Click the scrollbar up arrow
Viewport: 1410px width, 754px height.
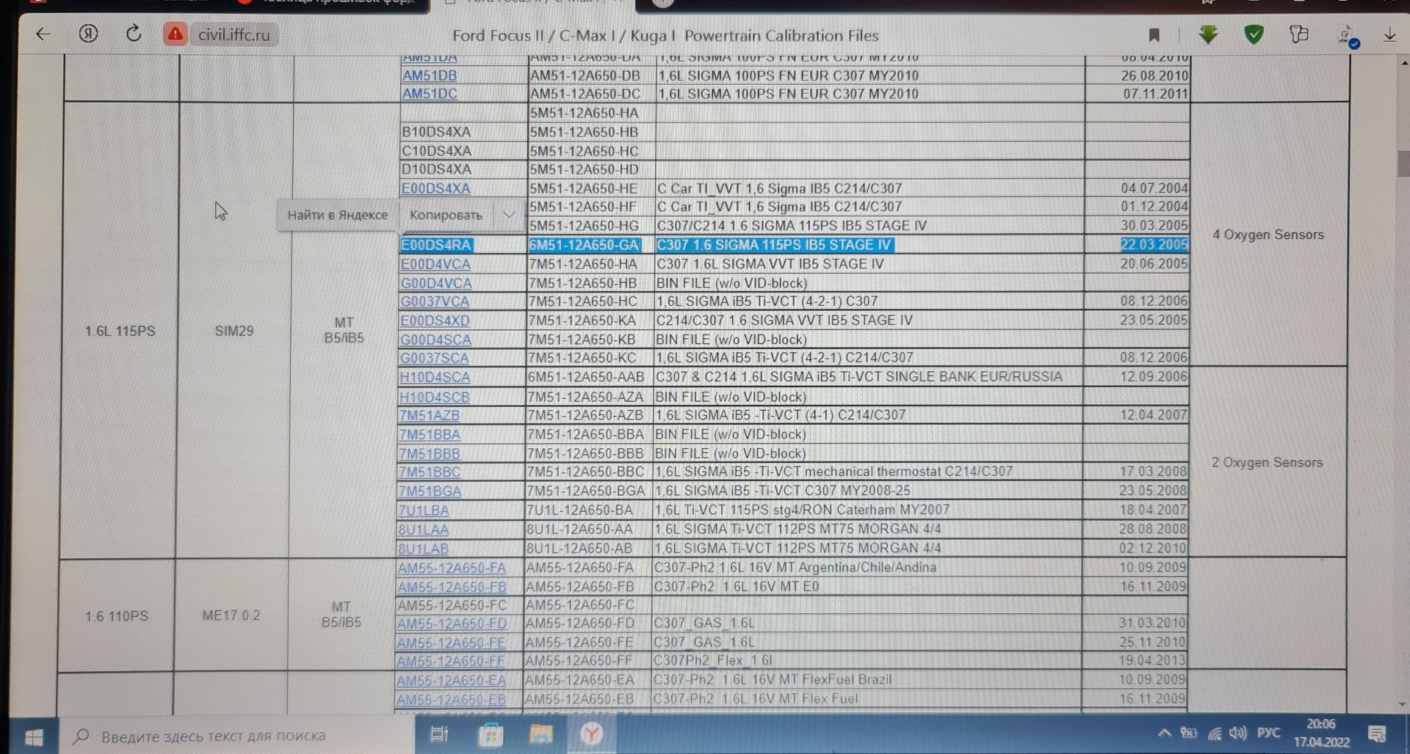coord(1403,64)
